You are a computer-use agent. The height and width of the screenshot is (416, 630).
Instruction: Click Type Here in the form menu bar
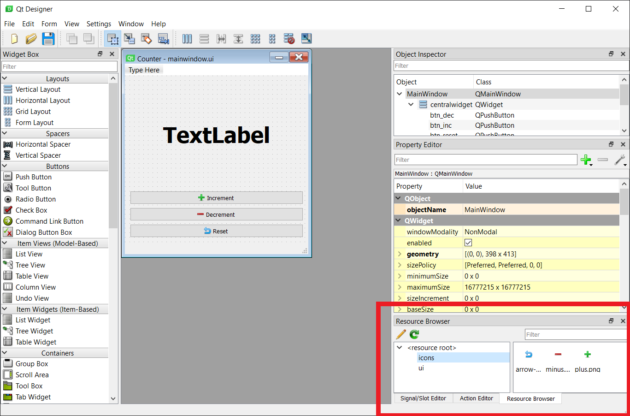[x=144, y=70]
